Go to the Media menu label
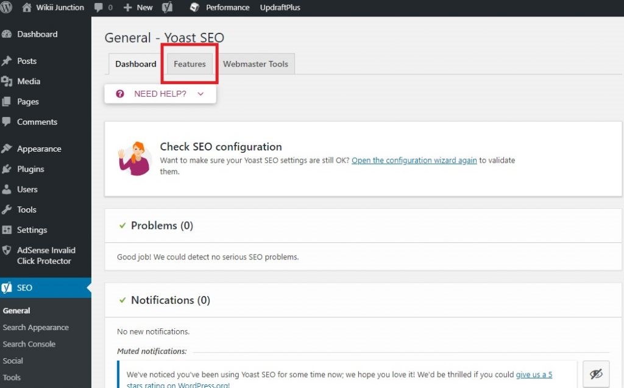624x388 pixels. pos(29,81)
